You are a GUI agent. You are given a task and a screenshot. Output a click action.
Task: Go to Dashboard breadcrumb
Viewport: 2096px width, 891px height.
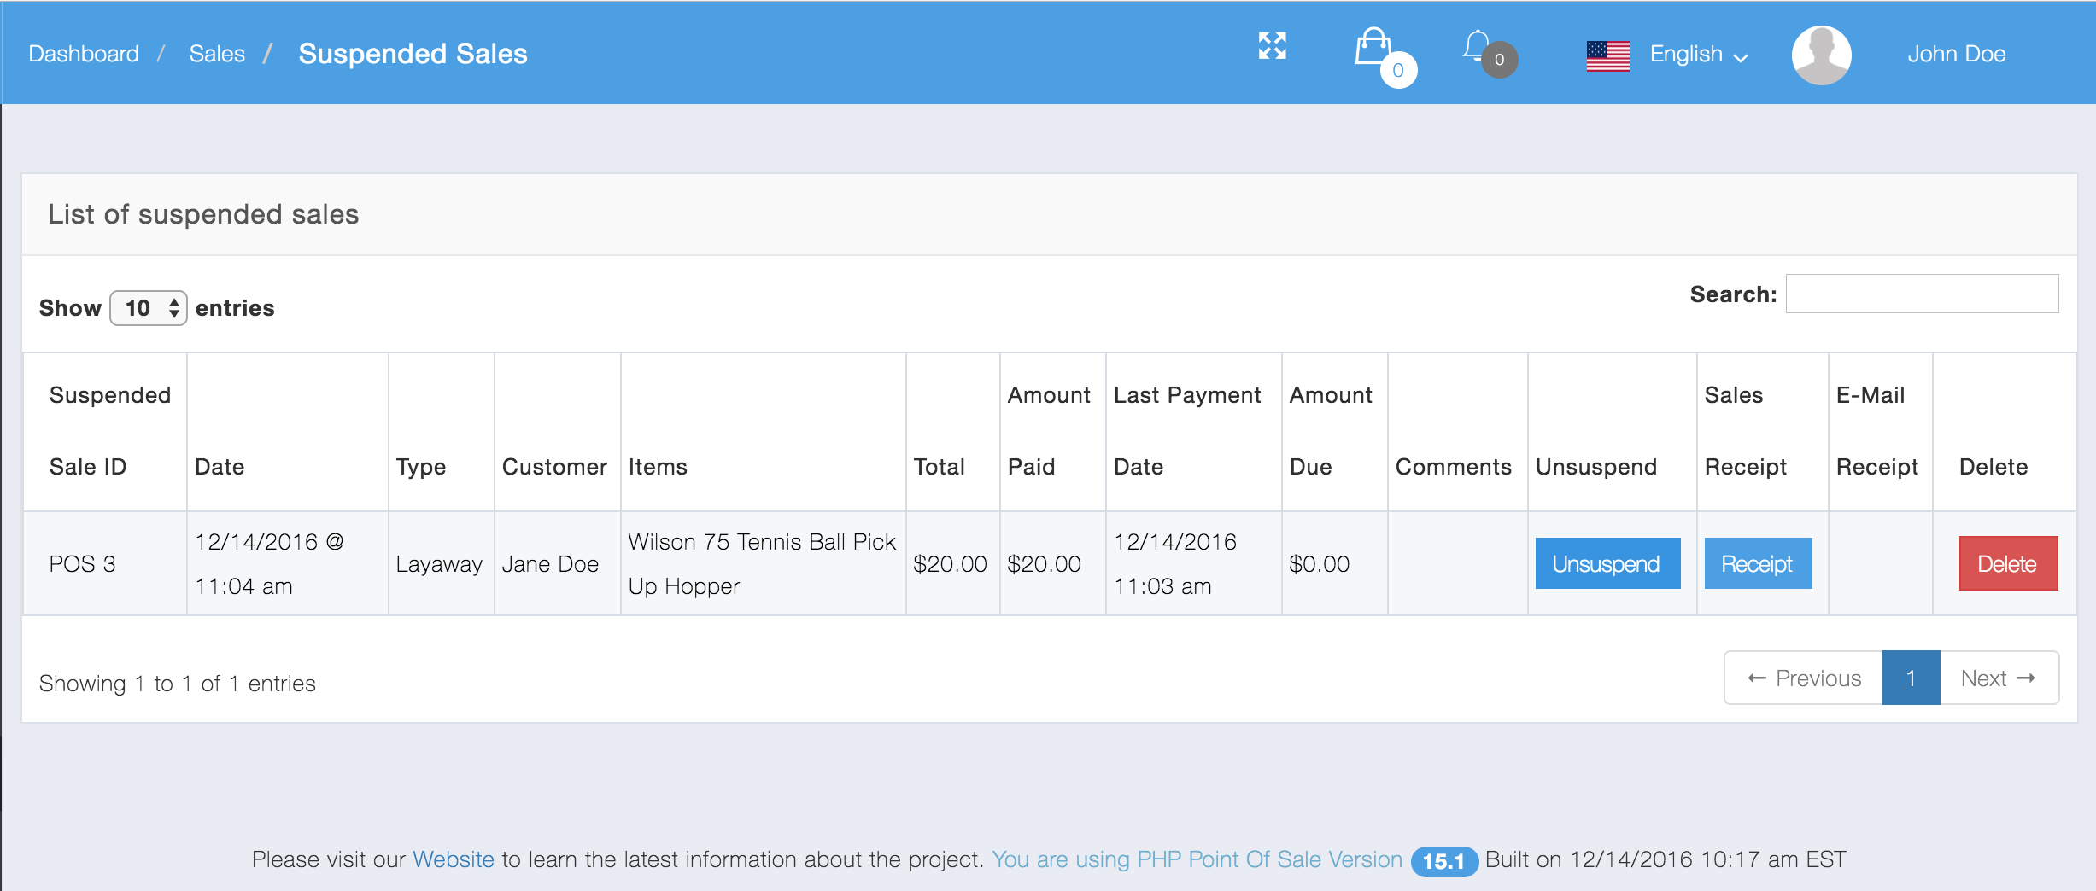pyautogui.click(x=84, y=54)
